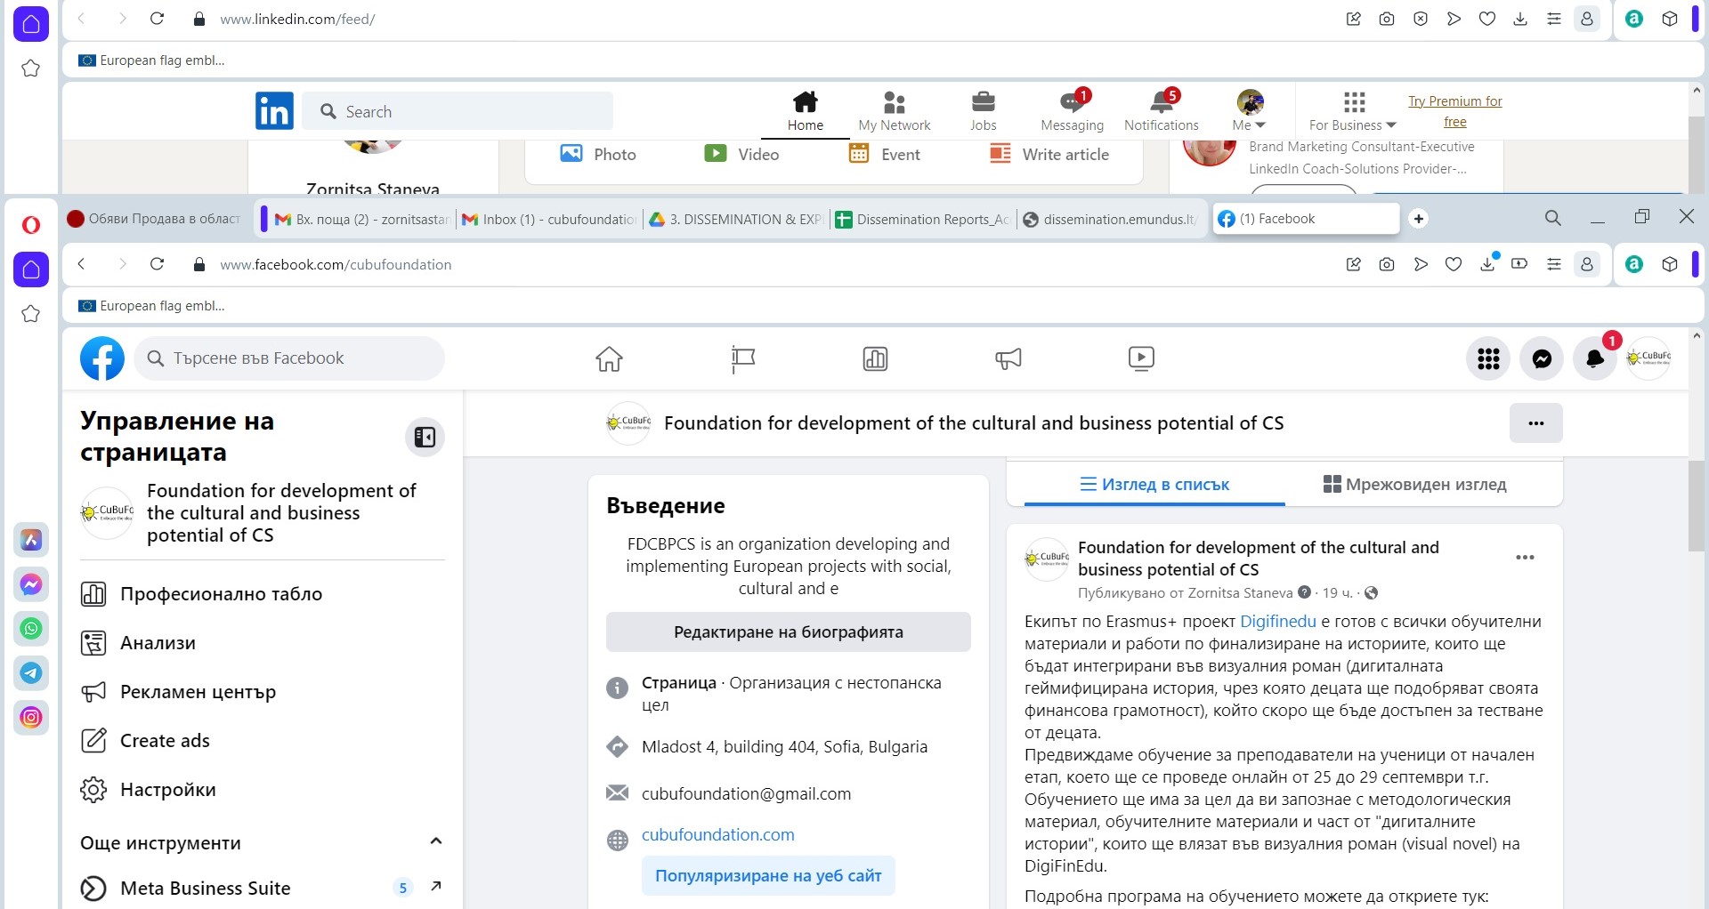Screen dimensions: 1709x909
Task: Switch to dissemination.emundus tab
Action: (1110, 219)
